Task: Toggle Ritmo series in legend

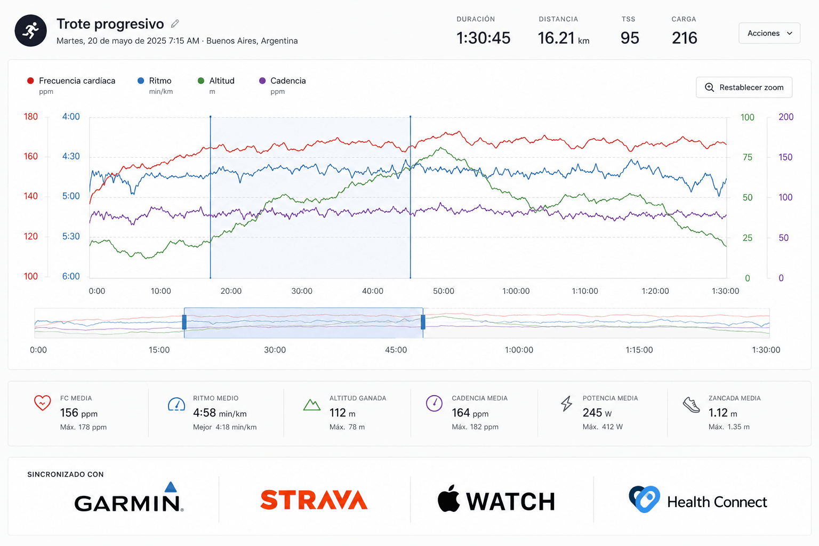Action: click(x=155, y=85)
